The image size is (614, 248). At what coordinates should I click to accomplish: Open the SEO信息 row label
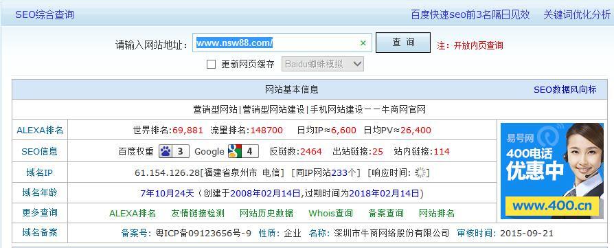coord(40,152)
